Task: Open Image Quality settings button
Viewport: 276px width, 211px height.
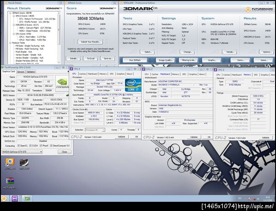Action: tap(166, 60)
